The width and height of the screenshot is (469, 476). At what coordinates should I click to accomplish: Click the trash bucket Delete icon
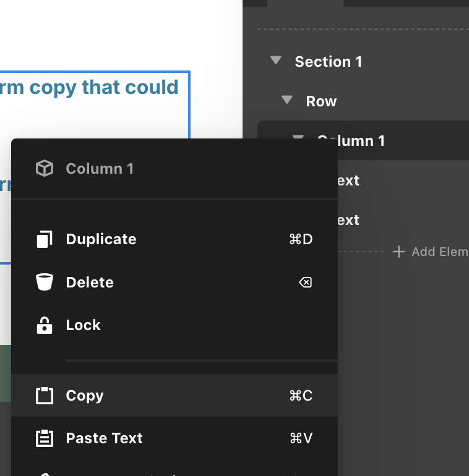(x=45, y=283)
